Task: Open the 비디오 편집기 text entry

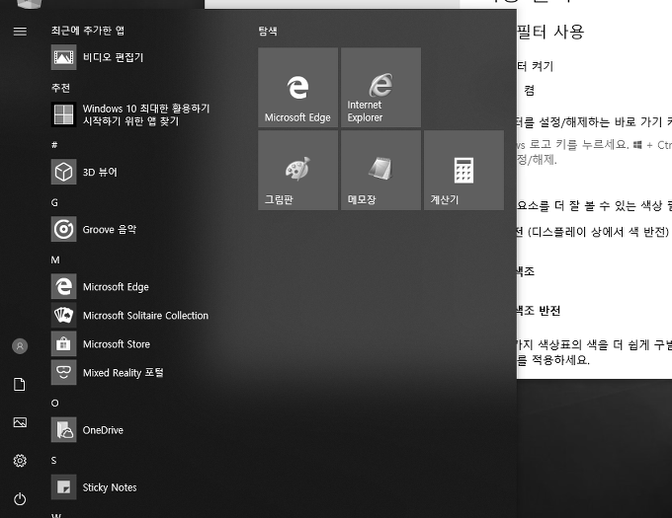Action: [x=113, y=57]
